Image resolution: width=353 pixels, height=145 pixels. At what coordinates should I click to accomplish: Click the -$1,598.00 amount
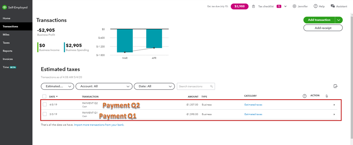(192, 114)
